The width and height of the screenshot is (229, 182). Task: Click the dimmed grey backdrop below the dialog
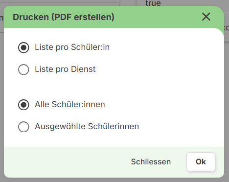(x=114, y=180)
